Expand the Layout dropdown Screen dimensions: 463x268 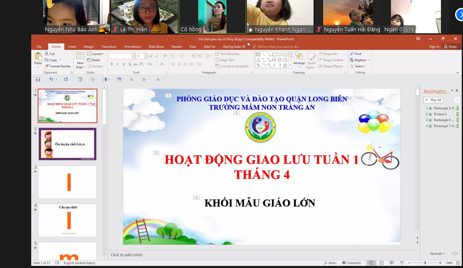[97, 54]
